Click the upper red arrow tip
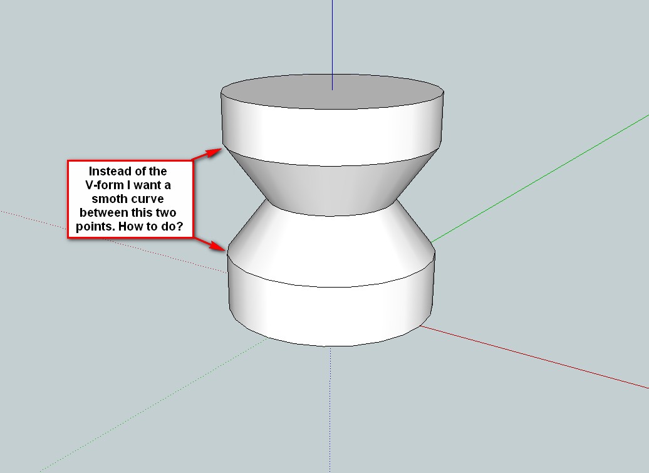649x473 pixels. [x=219, y=150]
